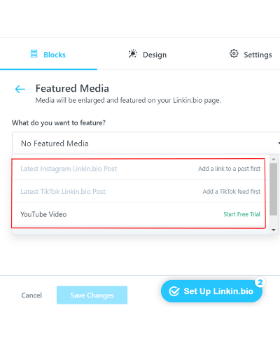Screen dimensions: 280x350
Task: Click the scrollbar up arrow in dropdown list
Action: click(274, 159)
